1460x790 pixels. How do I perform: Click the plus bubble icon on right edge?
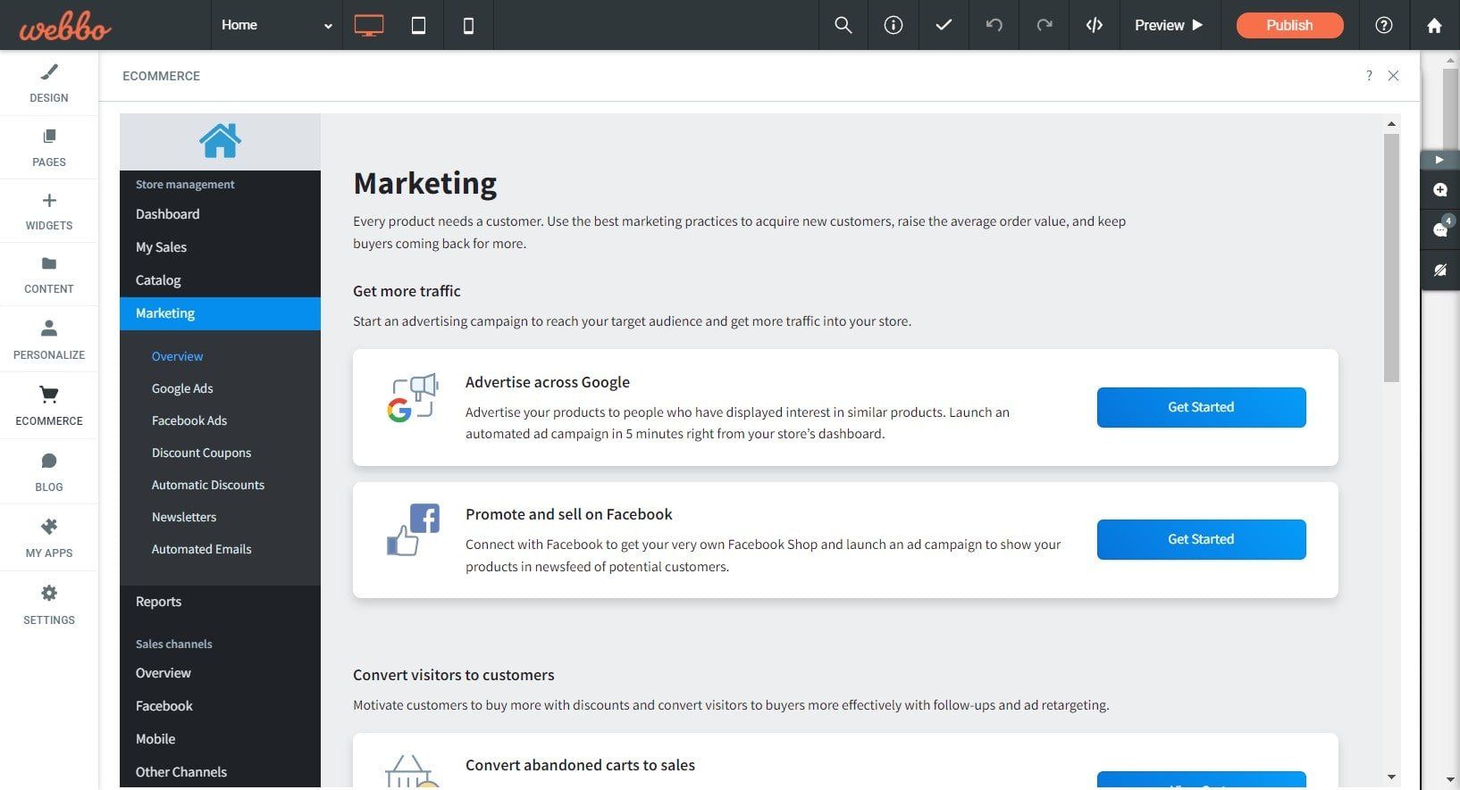coord(1439,190)
